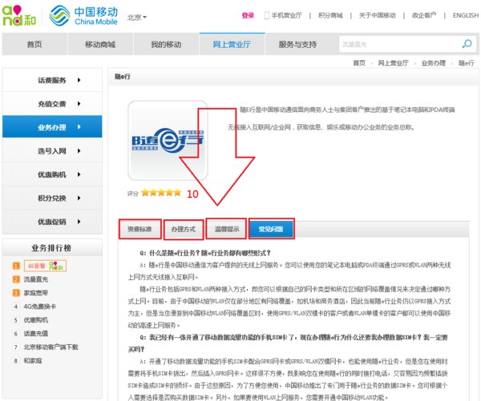Select 优惠促销 in the sidebar
Image resolution: width=481 pixels, height=401 pixels.
(x=52, y=222)
